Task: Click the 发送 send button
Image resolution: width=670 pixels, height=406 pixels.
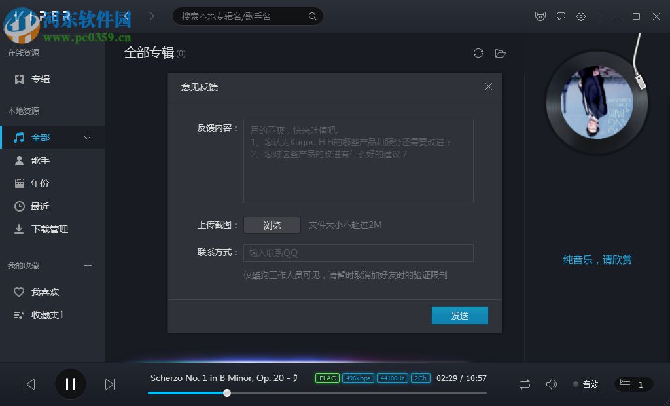Action: [459, 315]
